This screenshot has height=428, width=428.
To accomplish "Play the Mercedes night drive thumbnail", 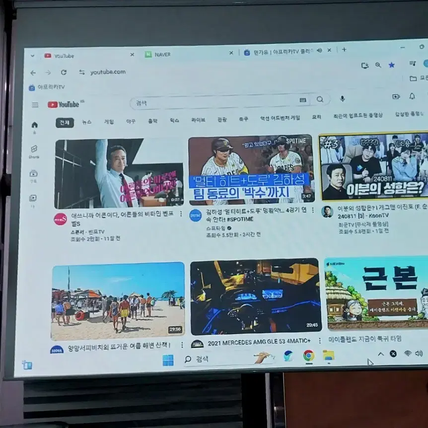I will pyautogui.click(x=256, y=296).
